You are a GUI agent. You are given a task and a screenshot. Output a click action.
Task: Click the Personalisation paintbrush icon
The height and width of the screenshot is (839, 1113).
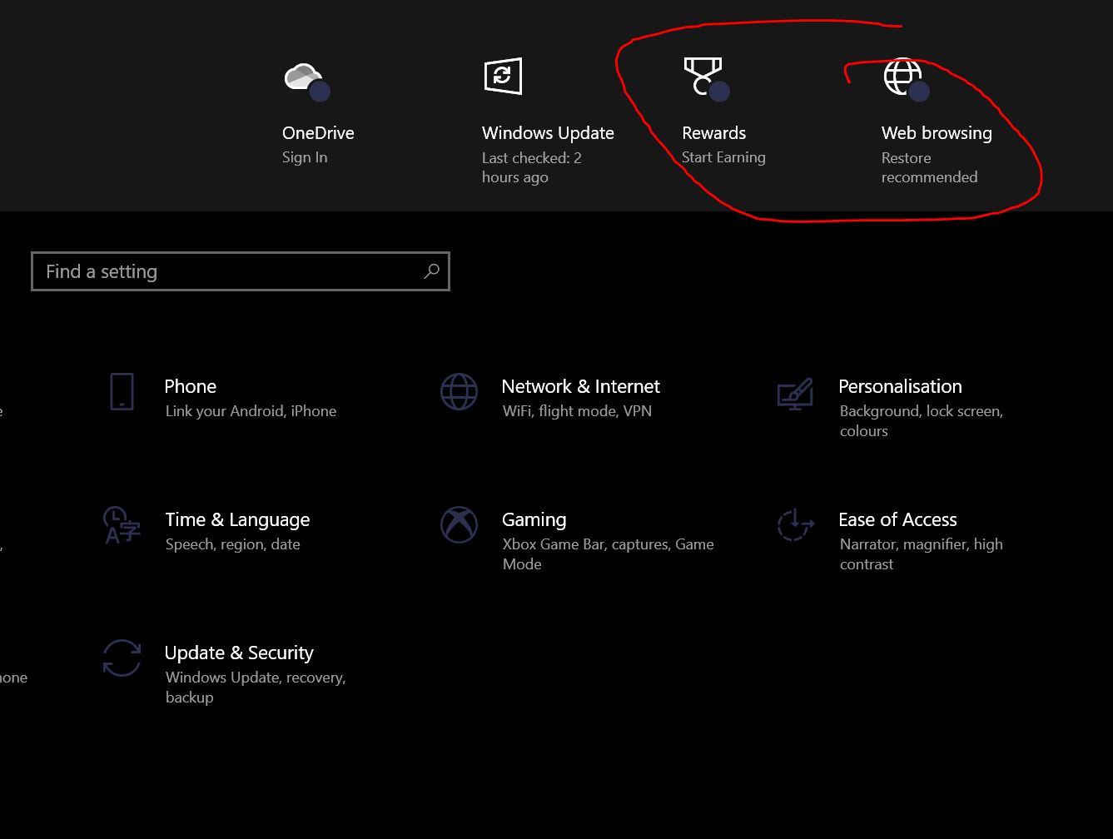tap(795, 393)
